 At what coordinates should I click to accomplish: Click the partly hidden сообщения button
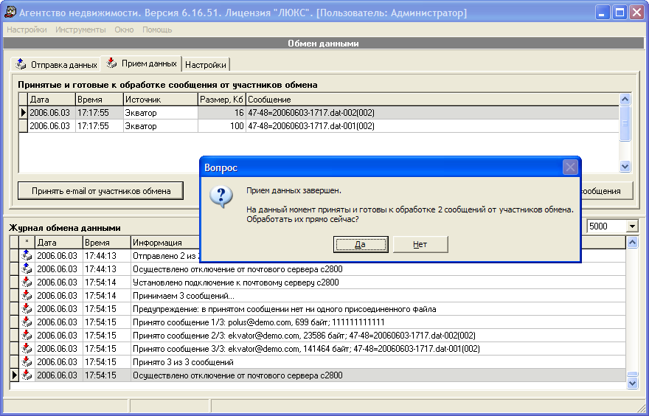coord(607,191)
